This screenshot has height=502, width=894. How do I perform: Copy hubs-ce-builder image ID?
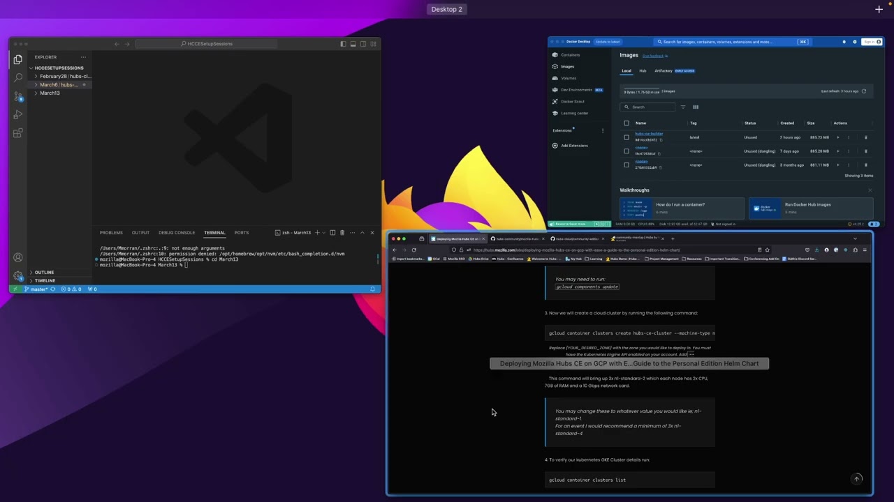661,140
